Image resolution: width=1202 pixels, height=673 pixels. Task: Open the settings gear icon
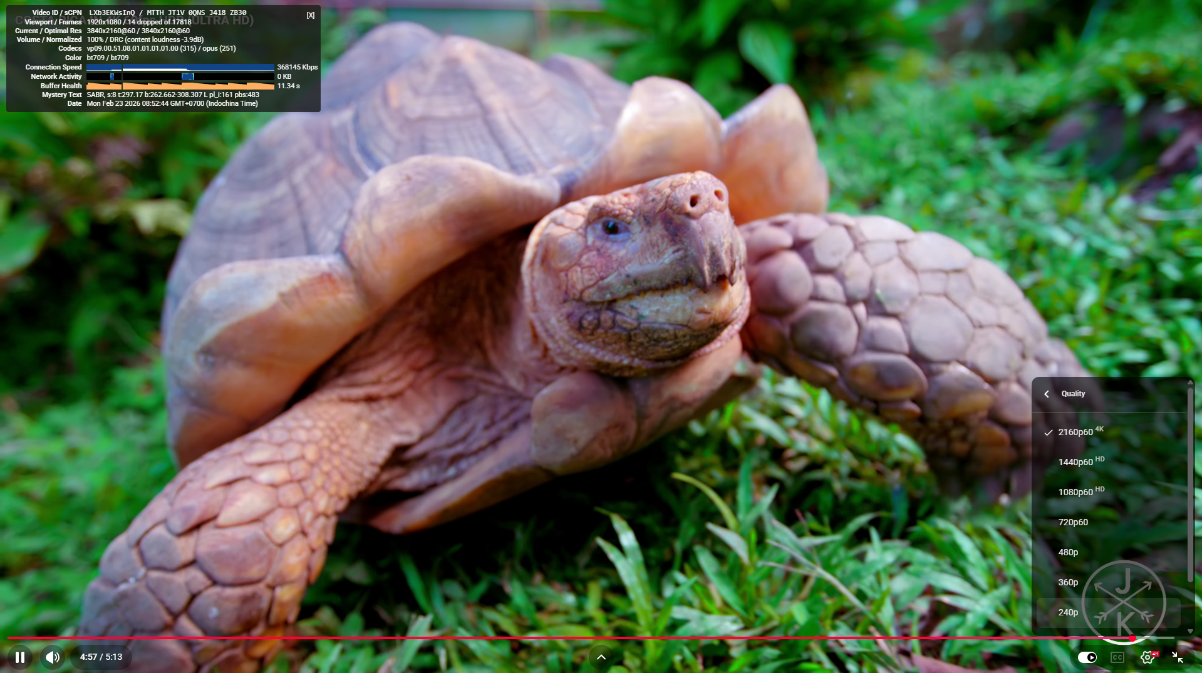click(1147, 657)
